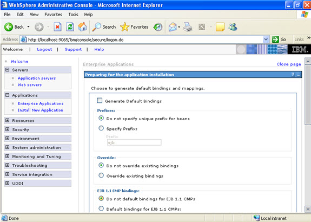Select the Specify Prefix radio button
The width and height of the screenshot is (311, 222).
pyautogui.click(x=101, y=128)
